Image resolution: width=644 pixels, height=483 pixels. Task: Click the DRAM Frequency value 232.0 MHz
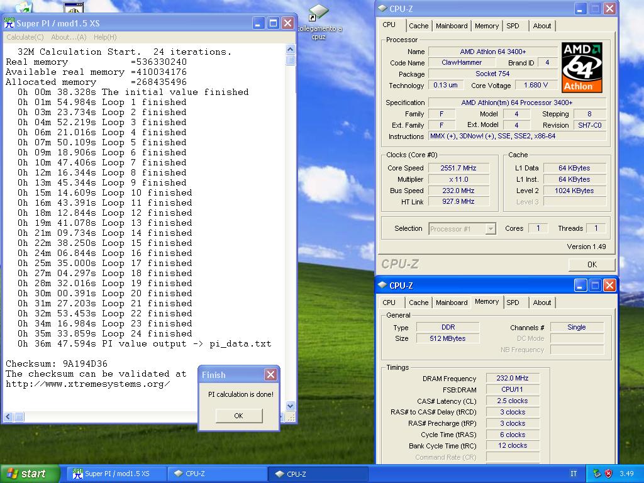point(512,378)
